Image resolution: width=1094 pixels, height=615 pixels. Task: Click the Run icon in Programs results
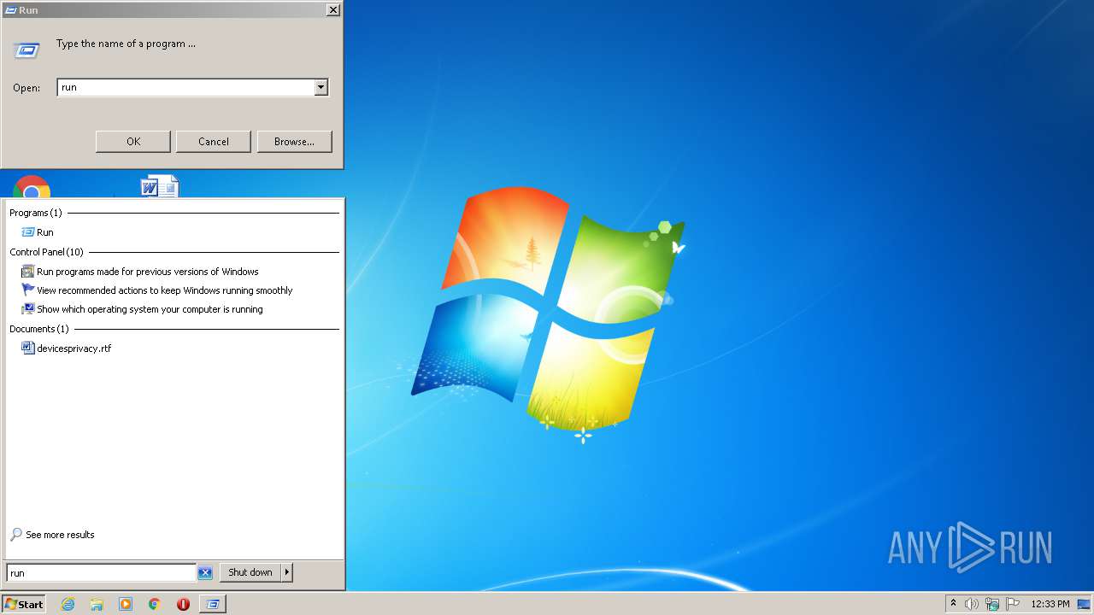pos(27,232)
